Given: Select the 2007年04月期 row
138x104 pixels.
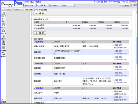Looking at the screenshot, I should point(81,28).
